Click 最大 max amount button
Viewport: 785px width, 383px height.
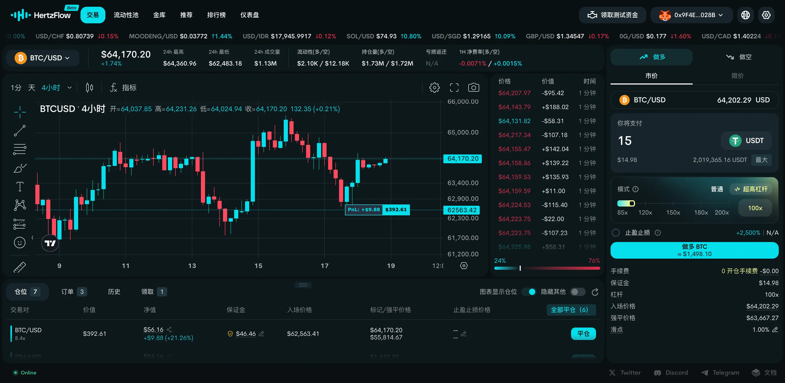tap(761, 160)
